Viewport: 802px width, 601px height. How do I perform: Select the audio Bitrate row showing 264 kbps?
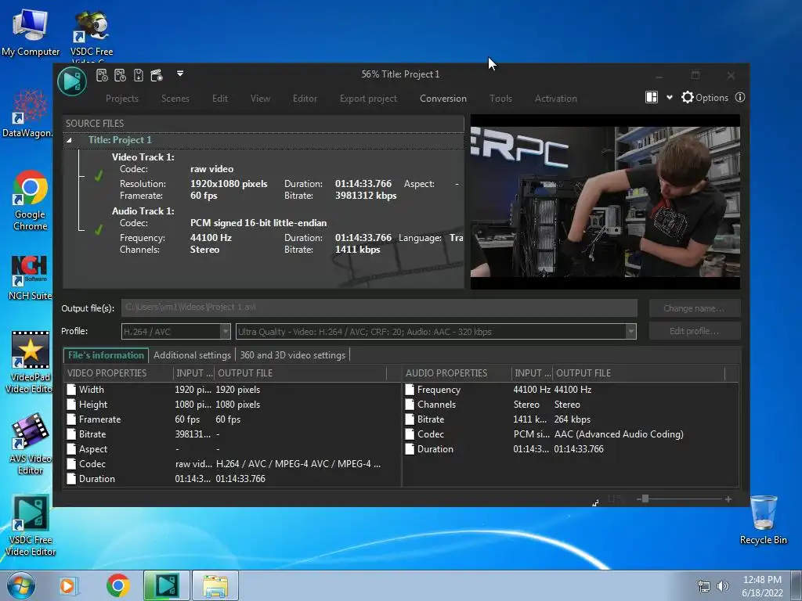571,419
